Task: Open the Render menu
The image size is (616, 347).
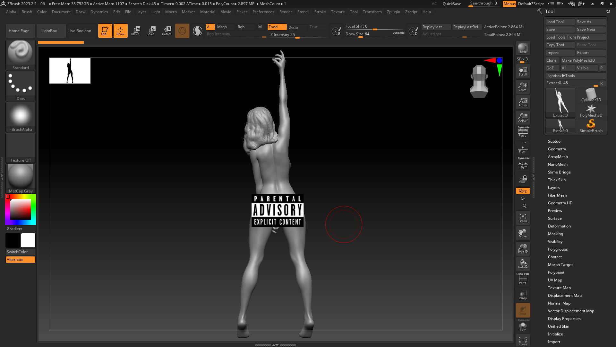Action: [286, 12]
